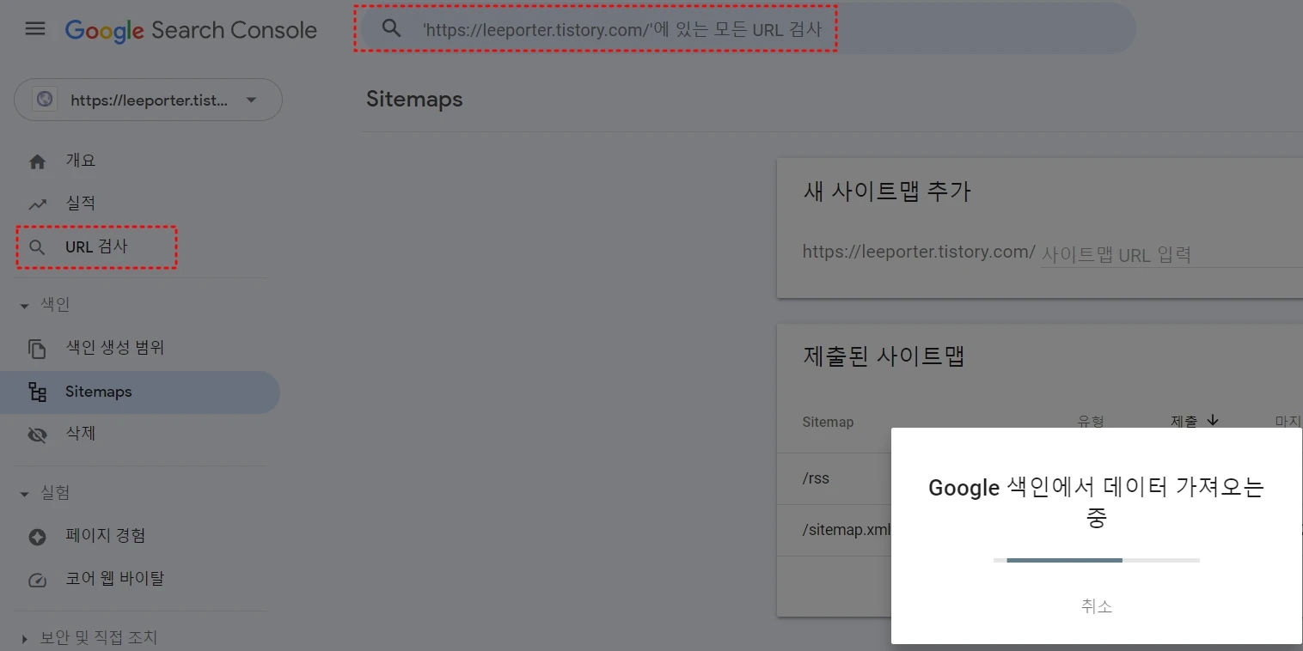Viewport: 1303px width, 651px height.
Task: Click the globe property icon
Action: click(45, 100)
